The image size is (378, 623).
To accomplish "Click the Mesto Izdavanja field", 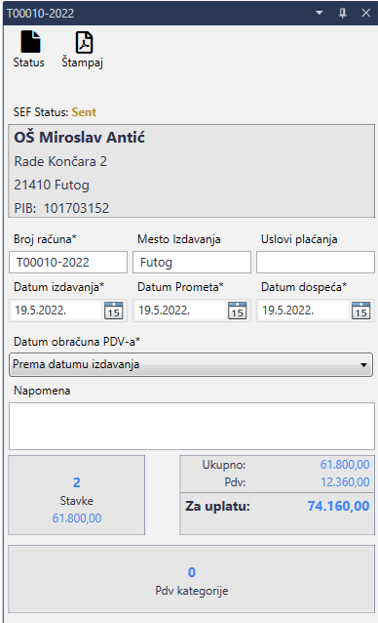I will coord(192,263).
